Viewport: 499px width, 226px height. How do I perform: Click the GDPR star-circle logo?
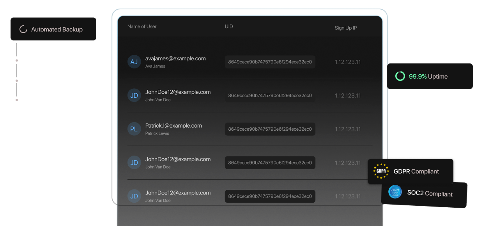[381, 171]
